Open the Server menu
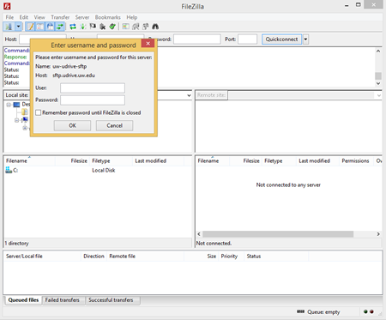Viewport: 386px width, 320px height. tap(82, 17)
